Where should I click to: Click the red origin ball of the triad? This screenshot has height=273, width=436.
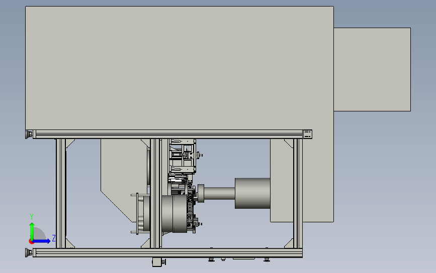(31, 242)
